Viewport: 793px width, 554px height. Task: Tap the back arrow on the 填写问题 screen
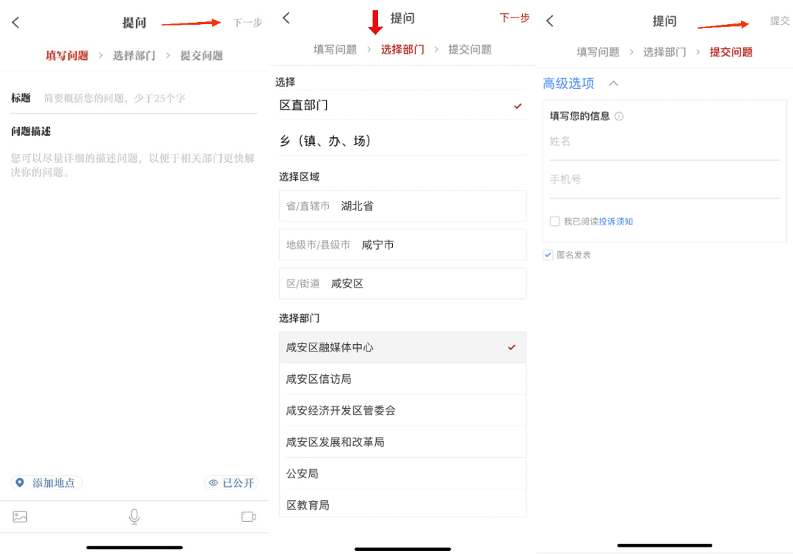pyautogui.click(x=15, y=22)
